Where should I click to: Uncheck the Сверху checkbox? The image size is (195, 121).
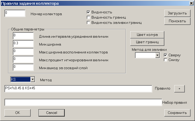[x=165, y=55]
